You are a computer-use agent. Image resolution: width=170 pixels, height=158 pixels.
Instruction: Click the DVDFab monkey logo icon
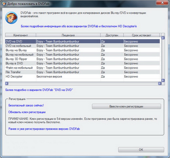[11, 18]
